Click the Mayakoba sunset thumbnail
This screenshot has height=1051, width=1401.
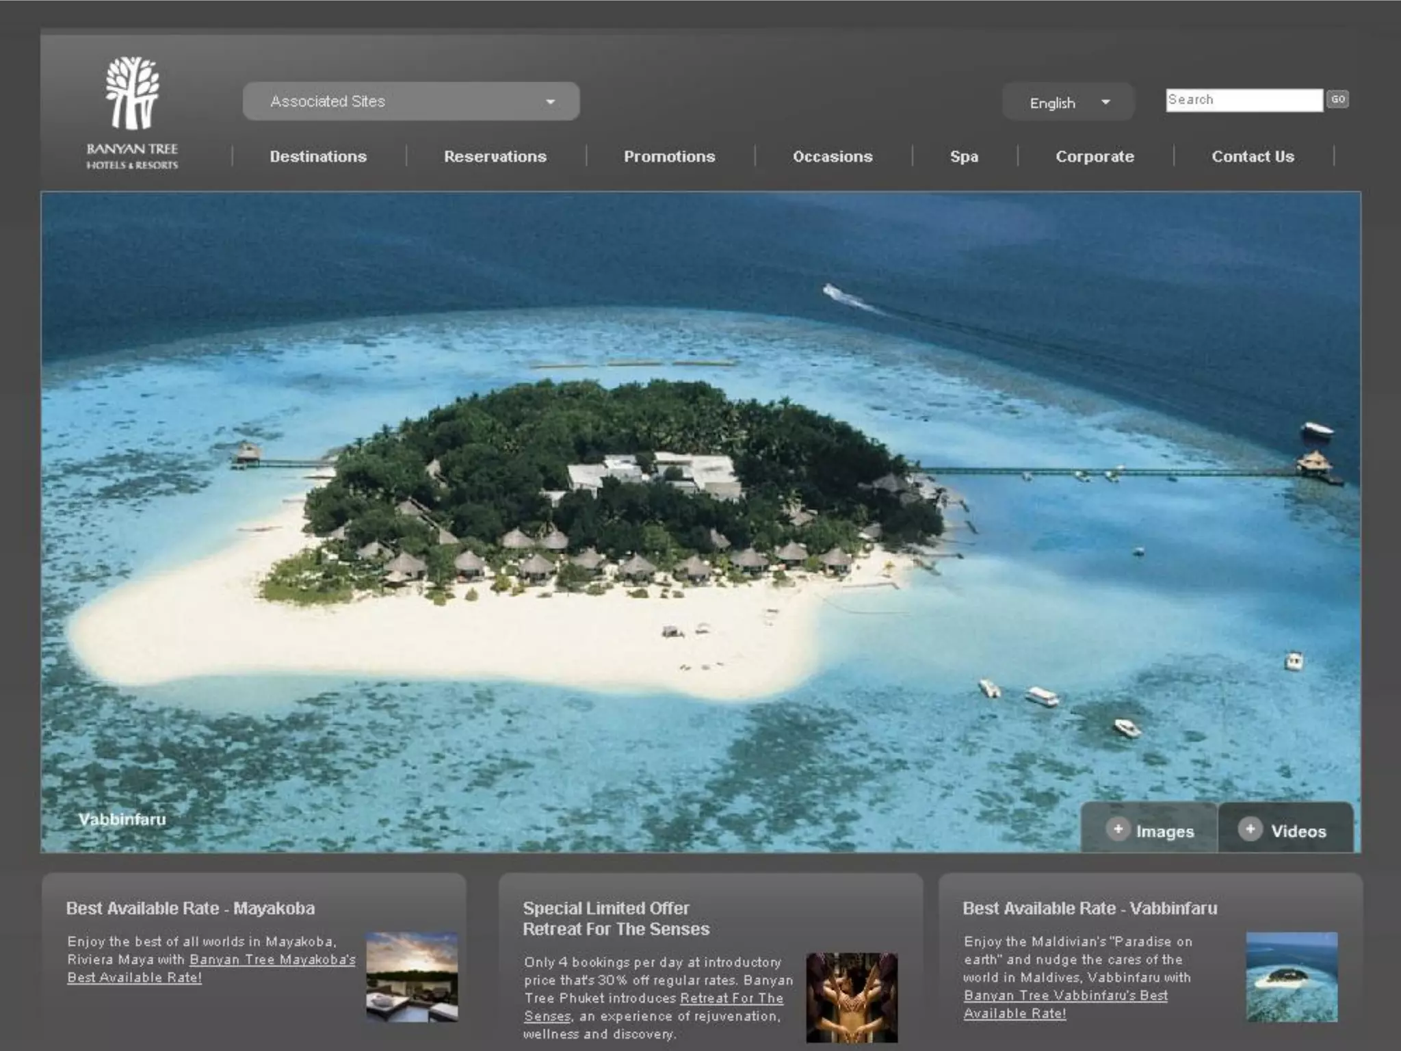click(412, 976)
